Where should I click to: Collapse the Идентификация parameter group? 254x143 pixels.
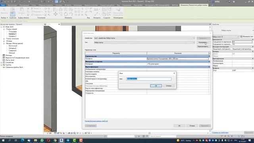pos(209,67)
